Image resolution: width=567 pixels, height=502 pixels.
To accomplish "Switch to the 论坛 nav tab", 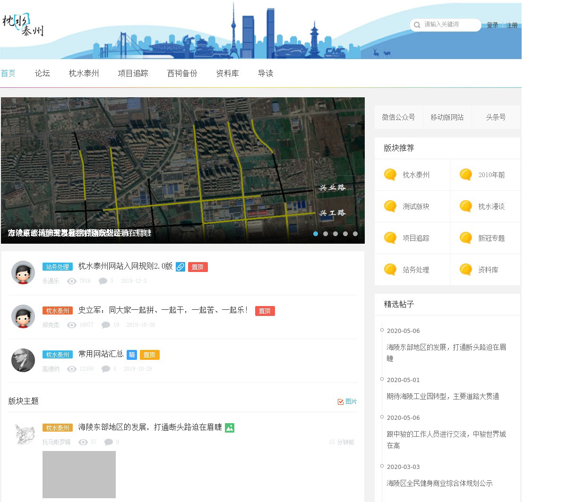I will 42,73.
